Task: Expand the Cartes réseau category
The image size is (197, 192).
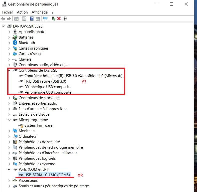Action: [x=9, y=54]
